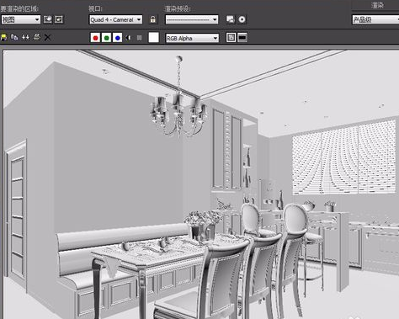Toggle display of the alpha channel
399x319 pixels.
[128, 38]
